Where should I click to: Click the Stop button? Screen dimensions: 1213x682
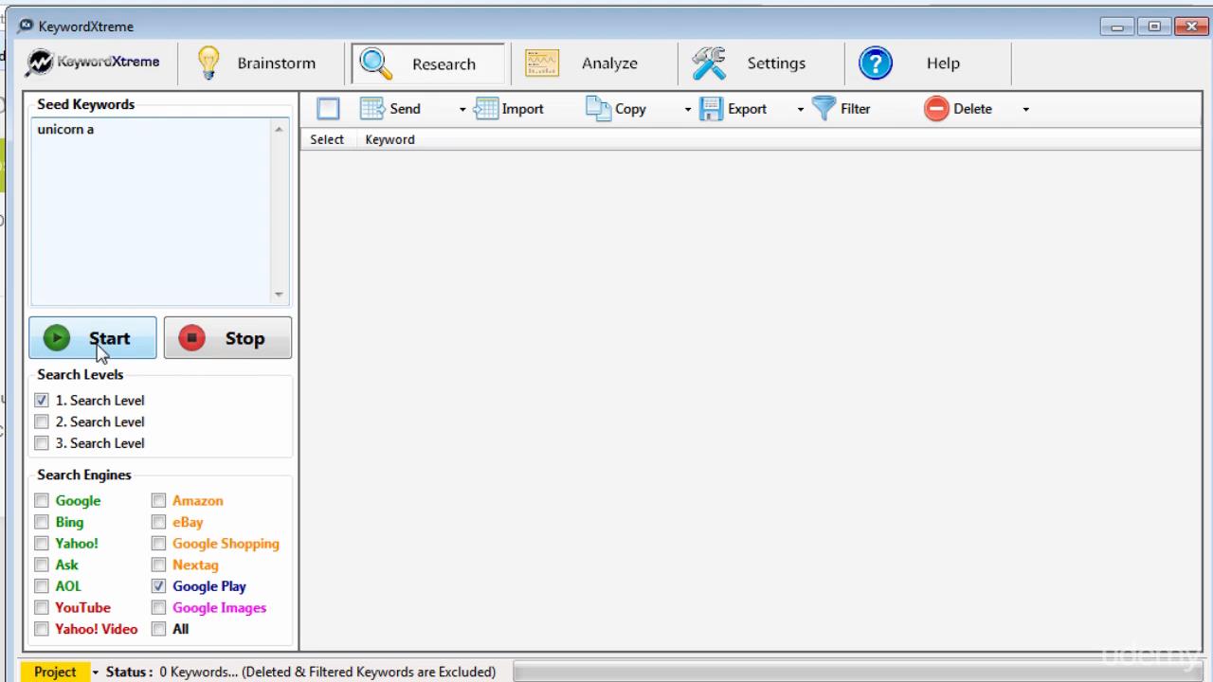click(x=227, y=338)
